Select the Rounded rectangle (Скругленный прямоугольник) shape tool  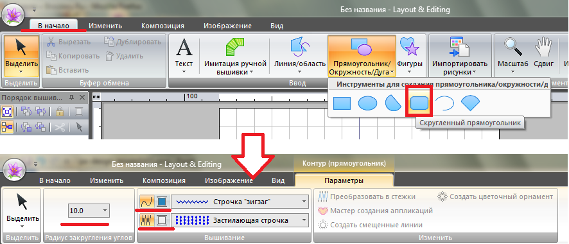[x=419, y=103]
